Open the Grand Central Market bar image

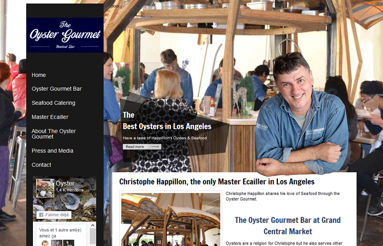coord(171,219)
